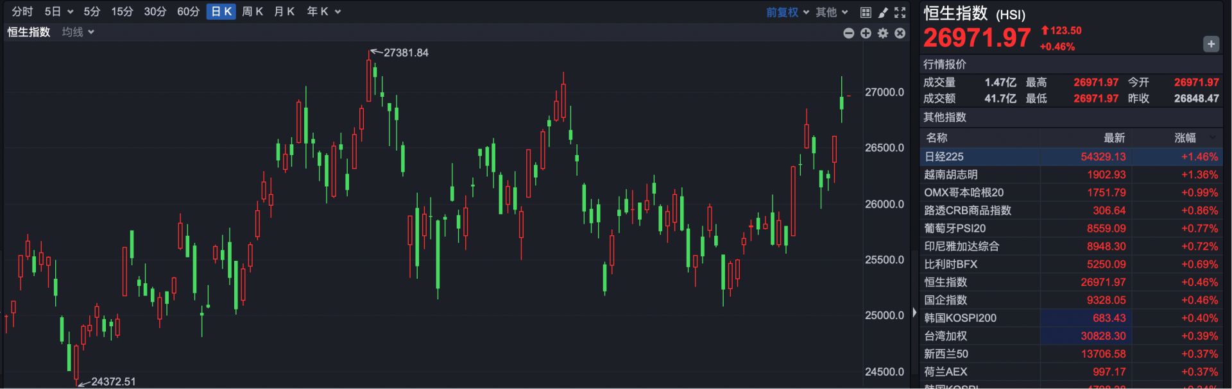Expand the 其他 options dropdown
The height and width of the screenshot is (389, 1232).
click(x=832, y=12)
